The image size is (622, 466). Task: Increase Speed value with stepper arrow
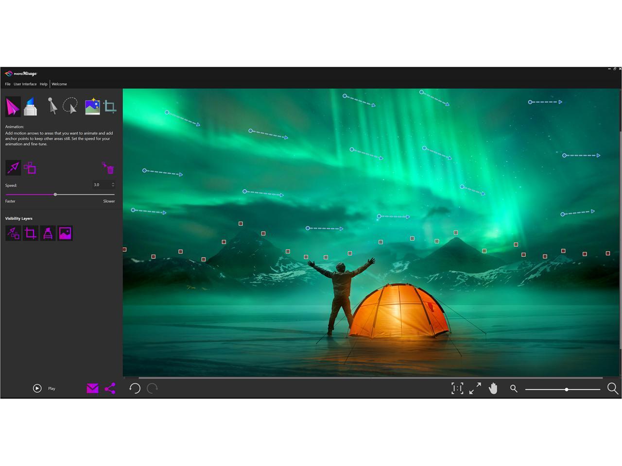point(113,183)
